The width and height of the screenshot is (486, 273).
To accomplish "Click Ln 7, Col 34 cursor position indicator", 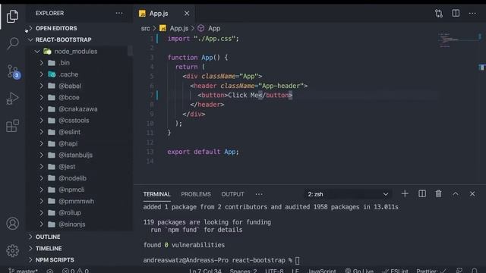I will pos(205,271).
